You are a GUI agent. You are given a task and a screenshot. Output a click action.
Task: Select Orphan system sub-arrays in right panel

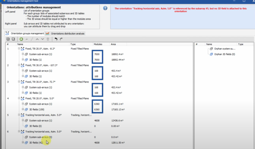click(224, 48)
